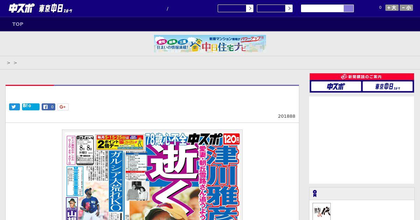The image size is (420, 220).
Task: Click the ribbon award icon in sidebar
Action: [x=315, y=193]
